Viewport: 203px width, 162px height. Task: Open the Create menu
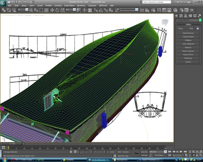40,5
